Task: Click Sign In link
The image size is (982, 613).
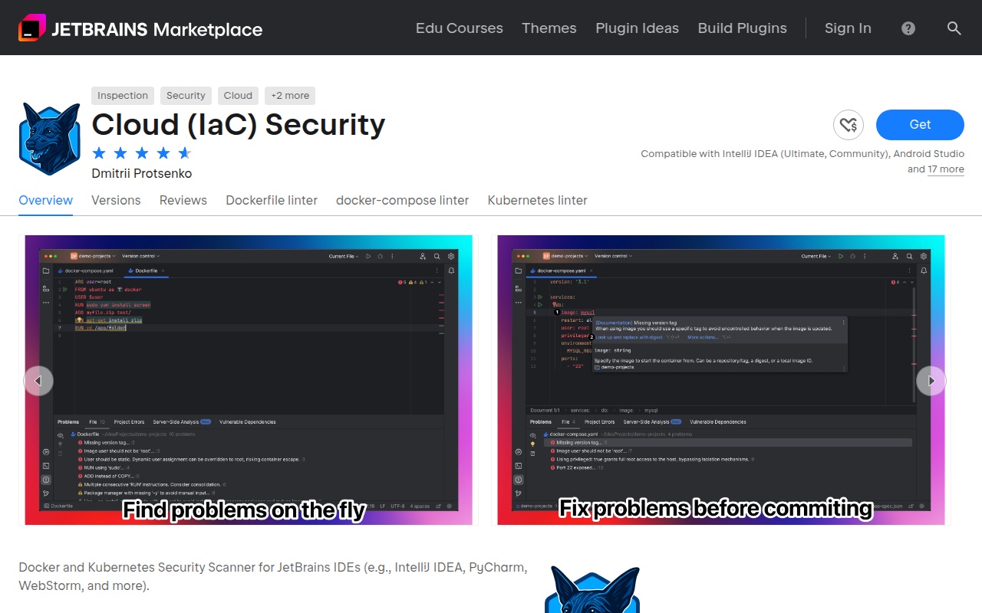Action: click(x=848, y=28)
